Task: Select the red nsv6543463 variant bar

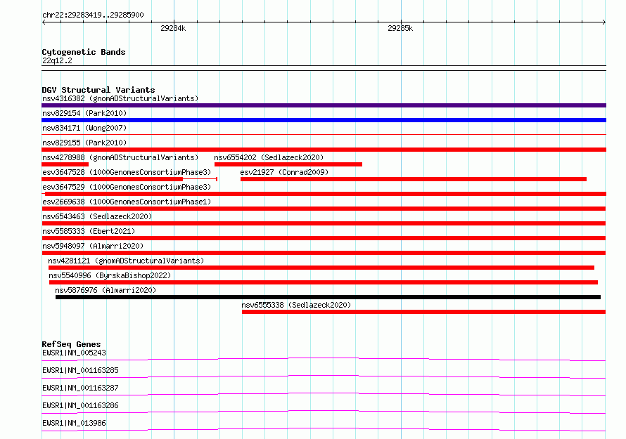Action: (x=324, y=223)
